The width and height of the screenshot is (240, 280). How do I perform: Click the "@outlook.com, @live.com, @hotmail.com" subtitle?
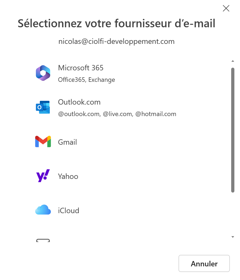117,114
